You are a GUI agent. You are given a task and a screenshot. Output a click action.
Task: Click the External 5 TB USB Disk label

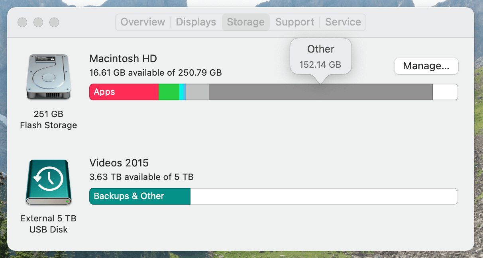(x=48, y=224)
